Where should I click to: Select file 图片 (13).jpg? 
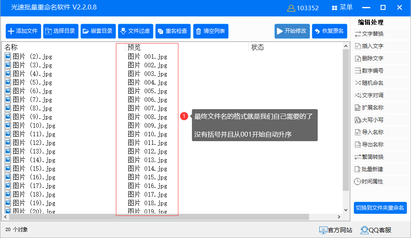(x=30, y=151)
